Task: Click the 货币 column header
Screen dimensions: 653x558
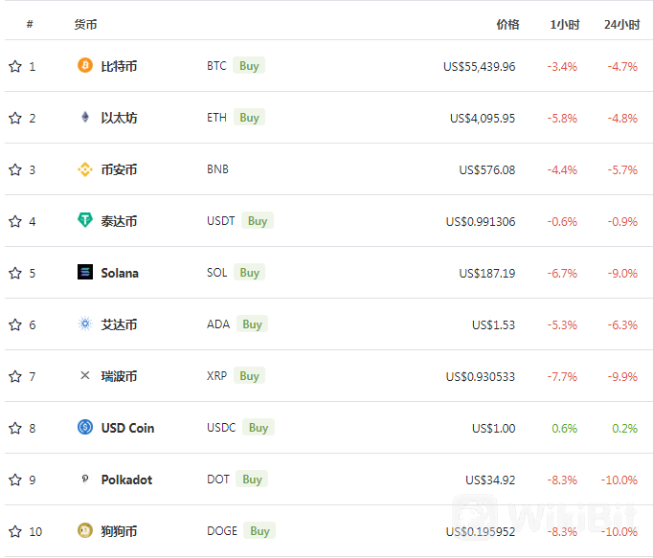Action: click(85, 25)
